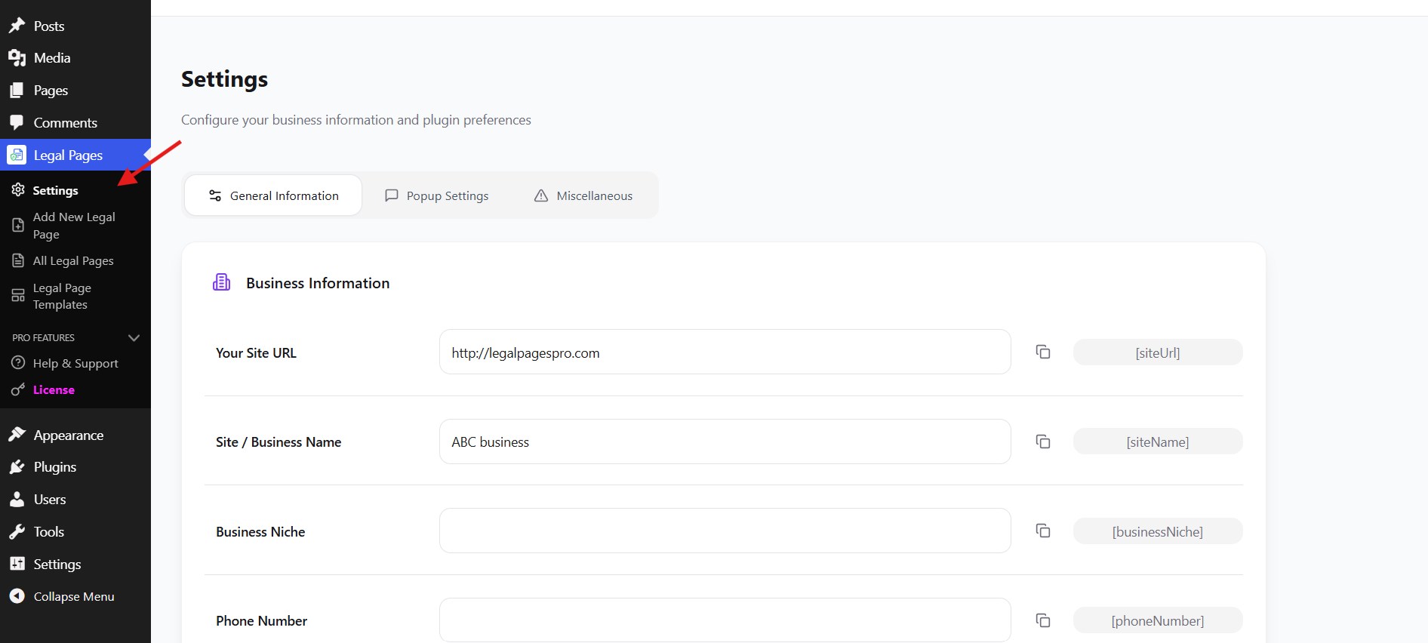
Task: Open Legal Page Templates
Action: [62, 296]
